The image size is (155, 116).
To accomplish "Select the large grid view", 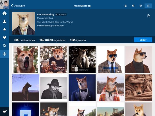I will coord(148,6).
